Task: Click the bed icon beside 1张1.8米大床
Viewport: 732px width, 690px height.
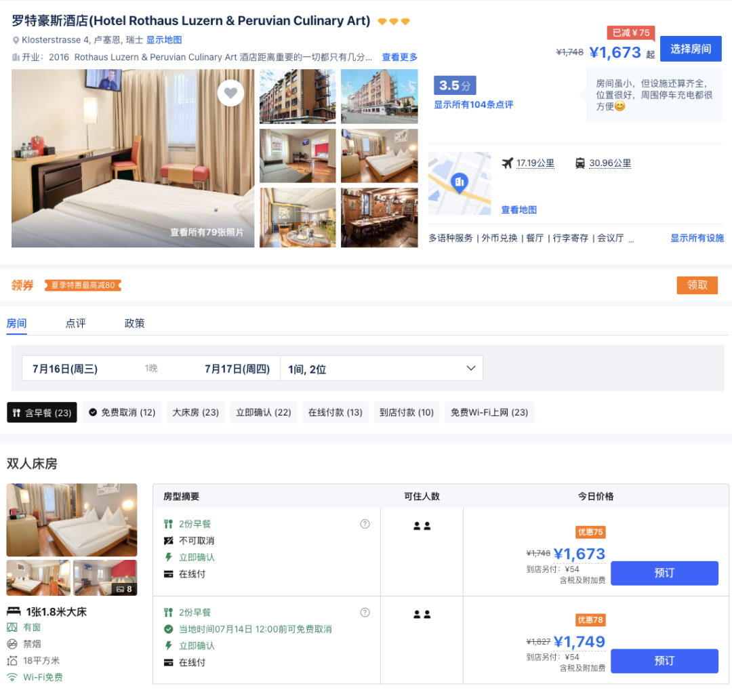Action: (x=14, y=611)
